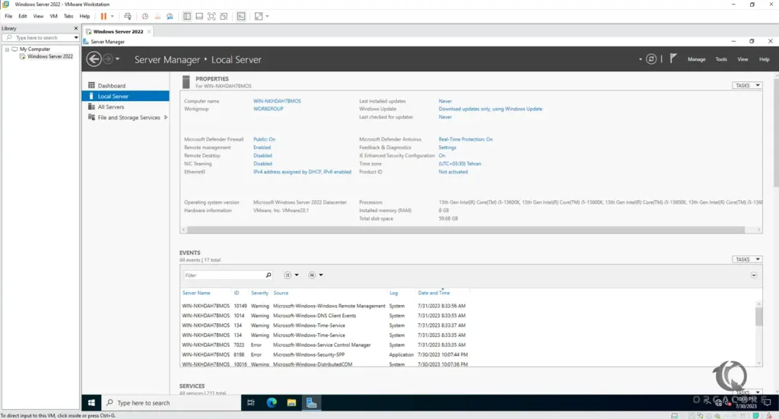Image resolution: width=779 pixels, height=419 pixels.
Task: Send Ctrl+Alt+Del using the VMware toolbar icon
Action: tap(128, 17)
